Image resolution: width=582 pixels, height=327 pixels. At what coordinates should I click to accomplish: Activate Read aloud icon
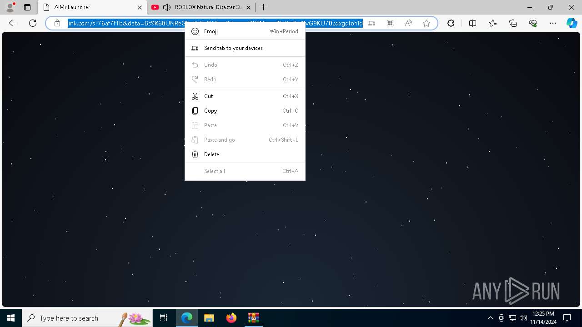click(x=408, y=23)
